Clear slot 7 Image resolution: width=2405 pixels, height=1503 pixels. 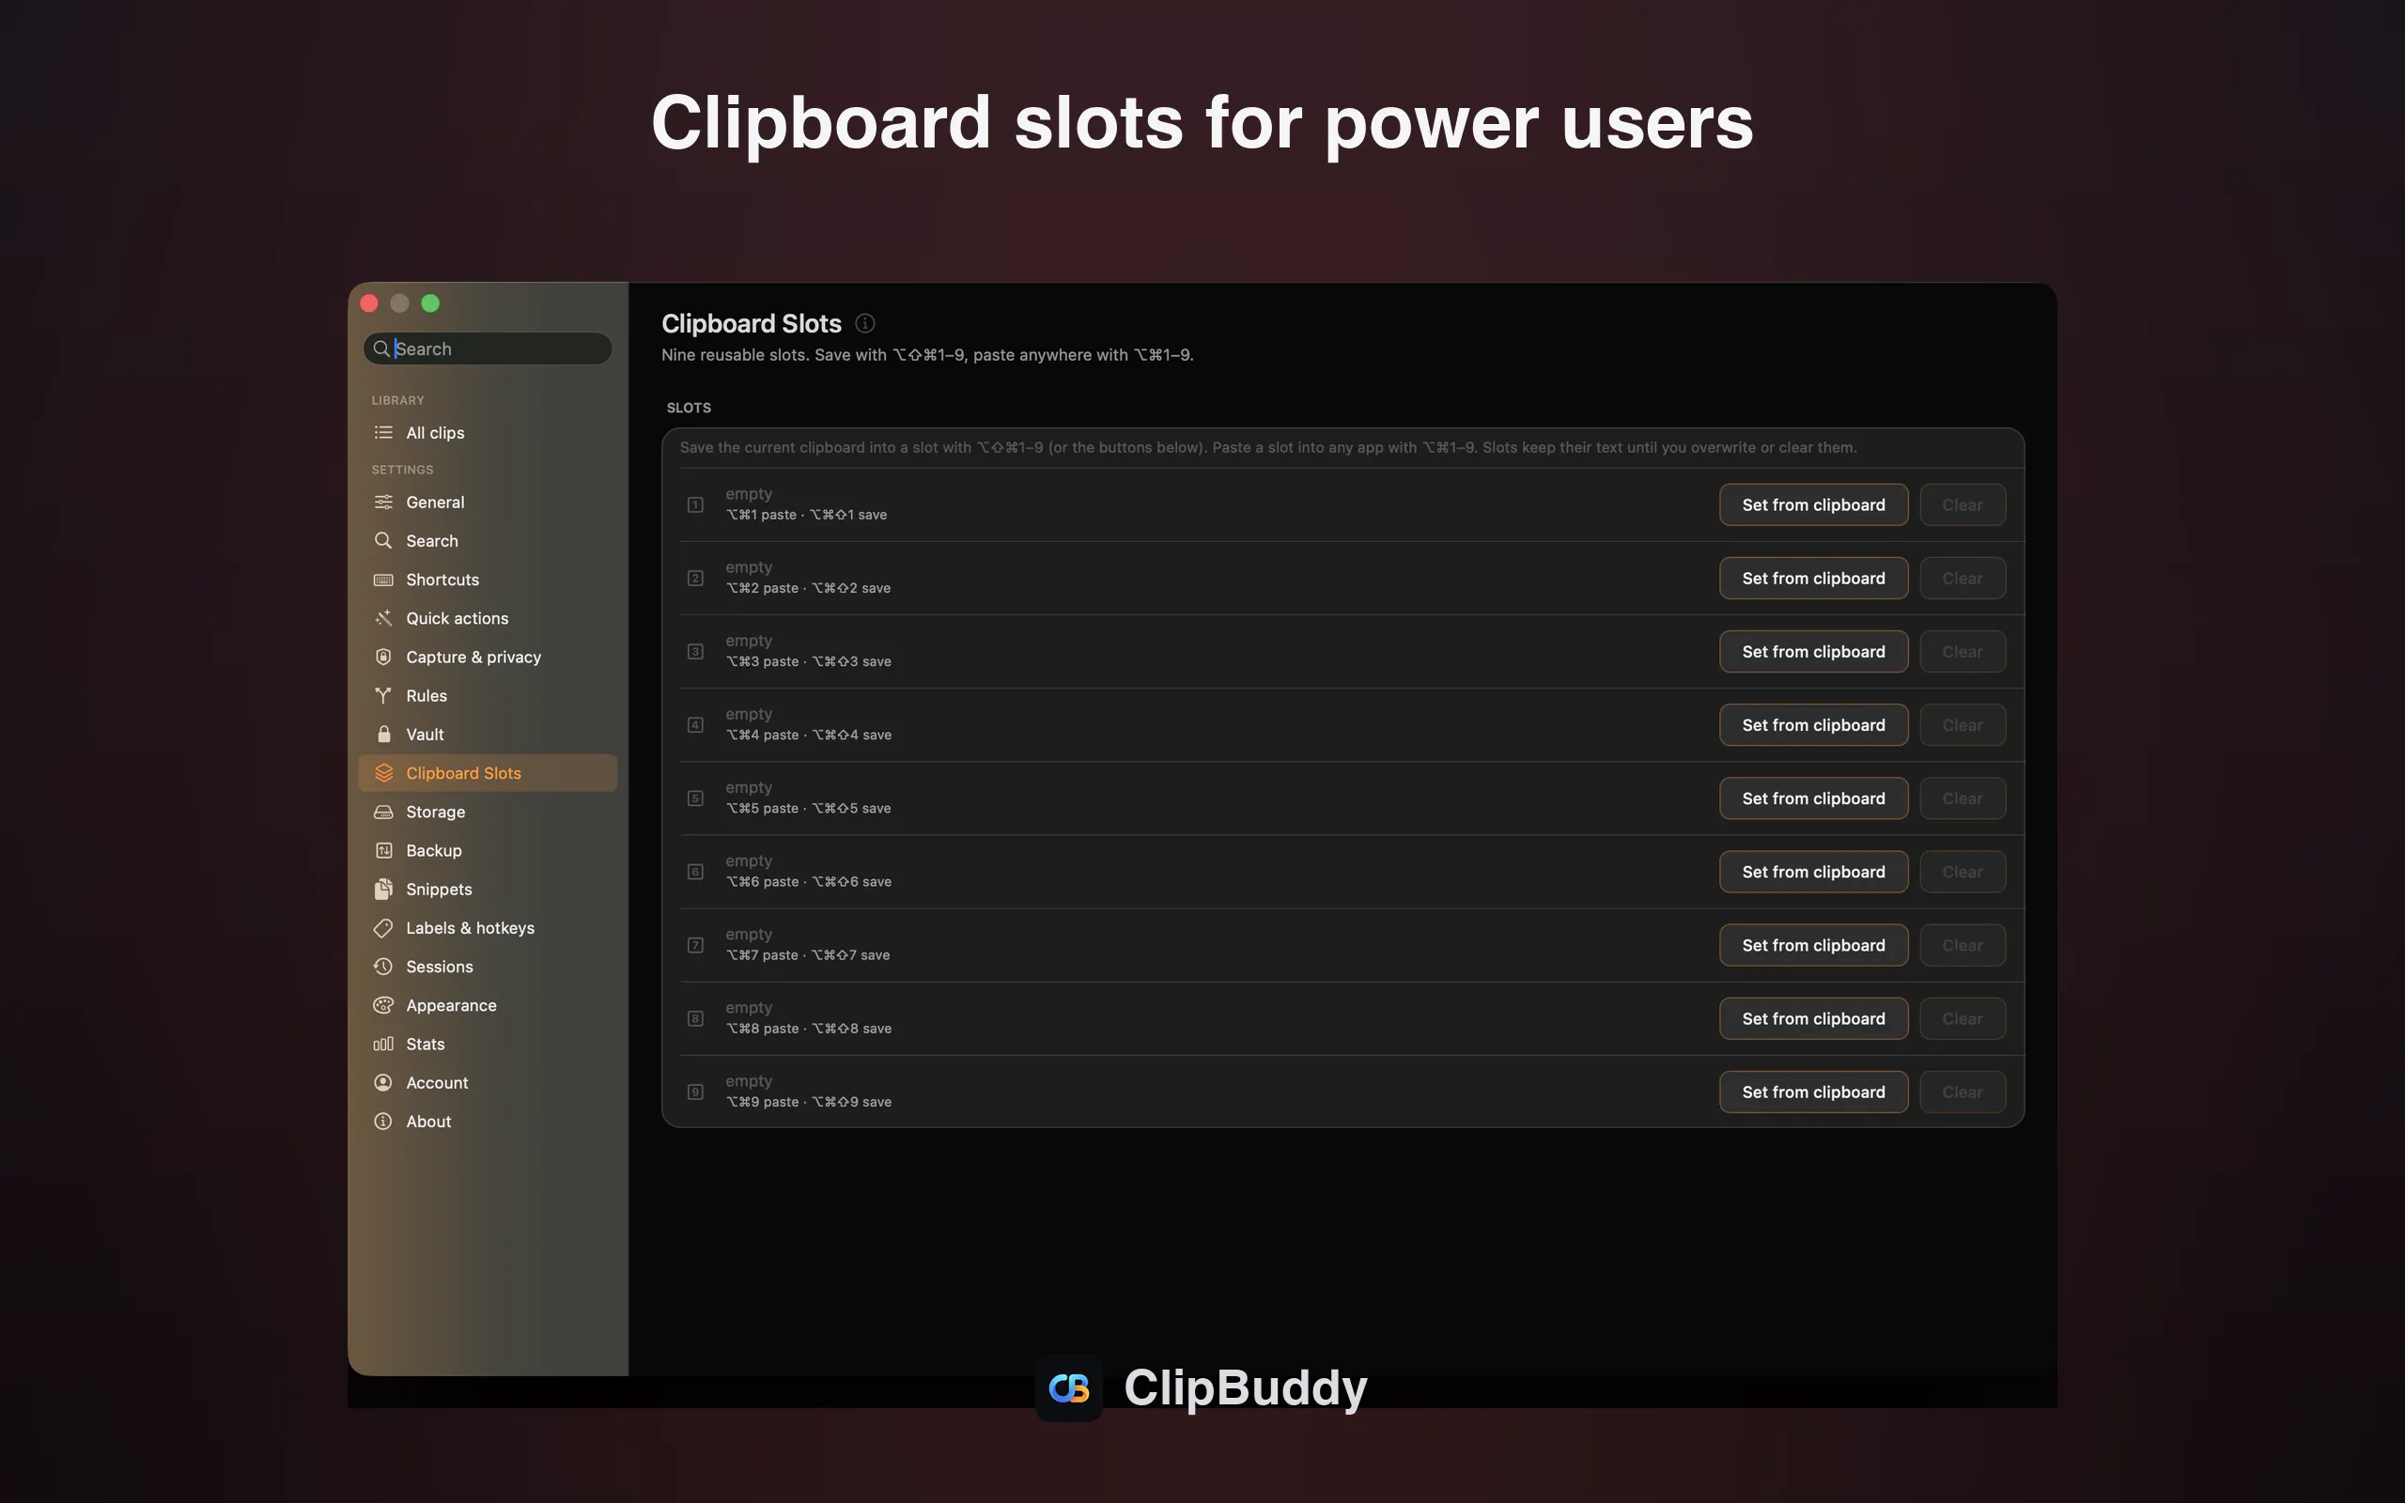1962,945
